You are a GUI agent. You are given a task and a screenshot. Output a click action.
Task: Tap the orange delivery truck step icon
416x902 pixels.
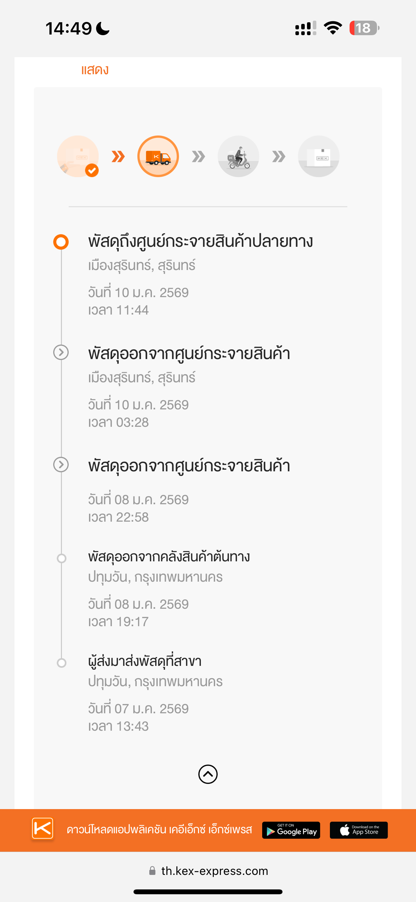pyautogui.click(x=158, y=156)
